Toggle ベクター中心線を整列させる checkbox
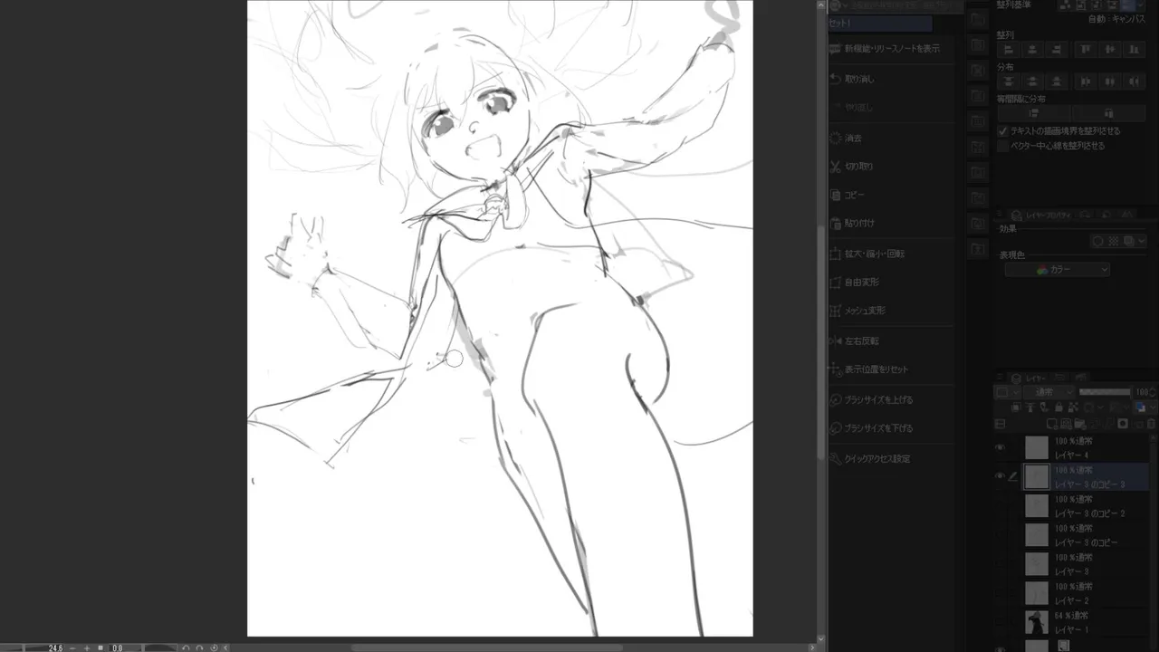 point(1003,145)
